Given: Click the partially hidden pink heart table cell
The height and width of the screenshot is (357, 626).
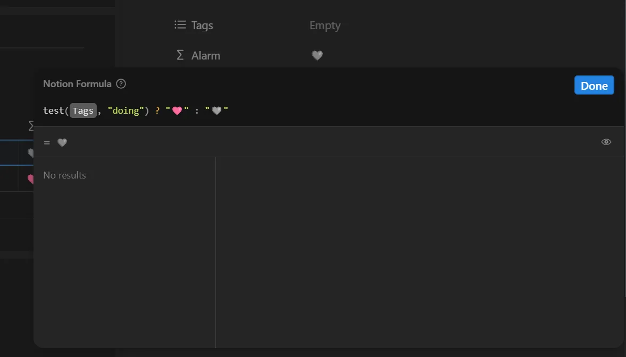Looking at the screenshot, I should [x=30, y=179].
